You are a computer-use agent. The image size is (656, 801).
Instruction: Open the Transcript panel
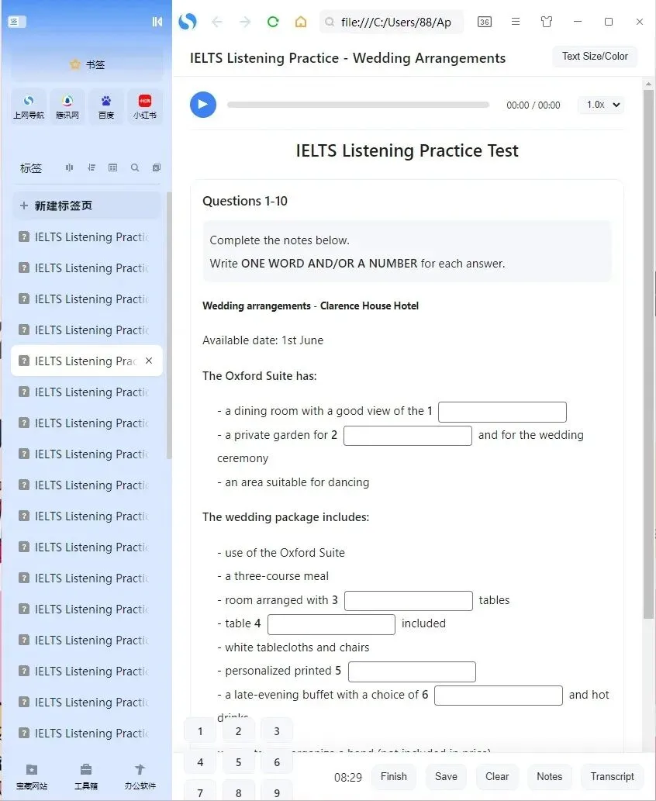[612, 776]
